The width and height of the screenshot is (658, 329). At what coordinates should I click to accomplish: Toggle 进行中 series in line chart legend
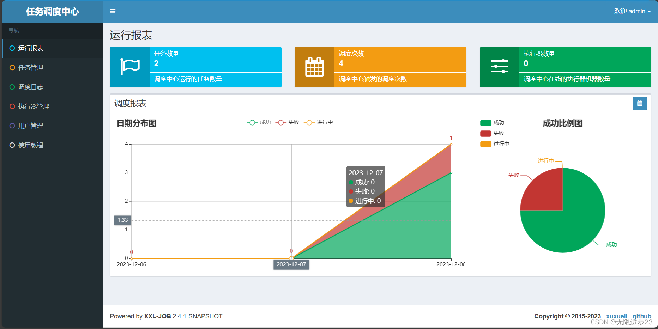[x=318, y=122]
